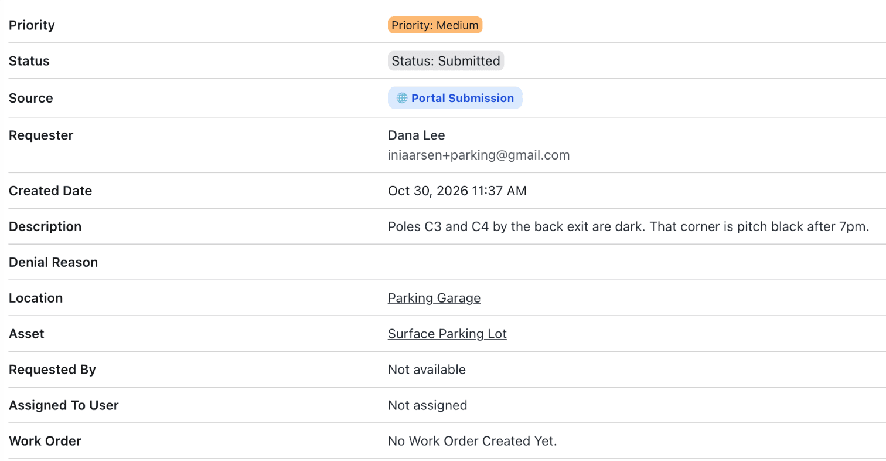Click the 'Not available' Requested By value
Viewport: 886px width, 461px height.
[427, 370]
